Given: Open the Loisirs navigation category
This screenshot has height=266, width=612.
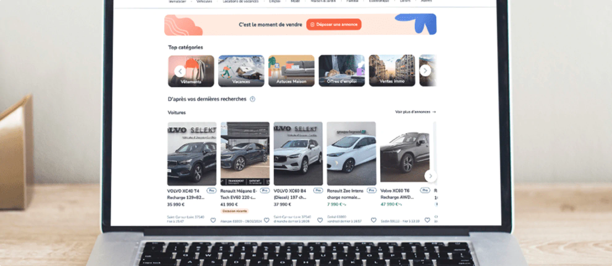Looking at the screenshot, I should tap(405, 1).
